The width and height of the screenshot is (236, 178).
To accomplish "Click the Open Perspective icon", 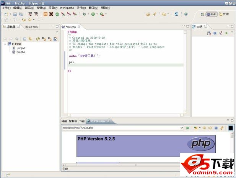I will point(203,14).
